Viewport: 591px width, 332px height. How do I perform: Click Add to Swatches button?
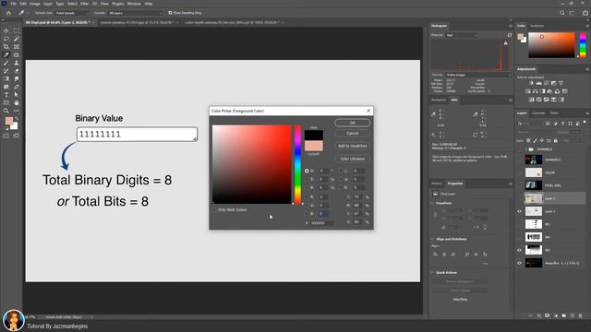(352, 146)
